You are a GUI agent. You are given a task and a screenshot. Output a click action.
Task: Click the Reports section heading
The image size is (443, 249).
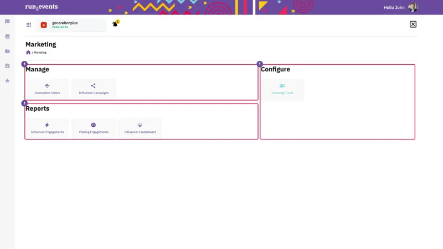coord(37,108)
